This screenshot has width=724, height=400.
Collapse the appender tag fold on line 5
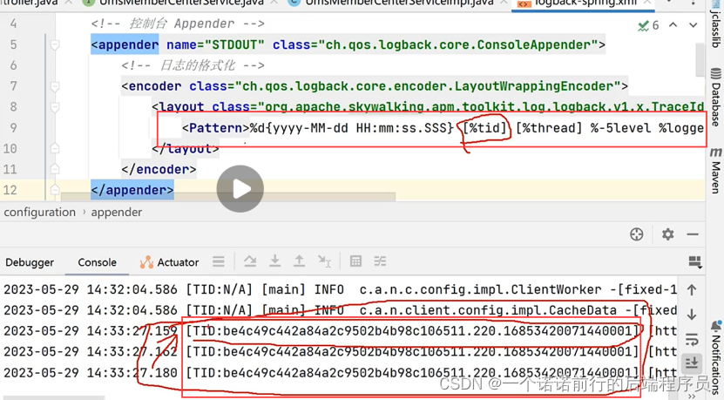[55, 44]
